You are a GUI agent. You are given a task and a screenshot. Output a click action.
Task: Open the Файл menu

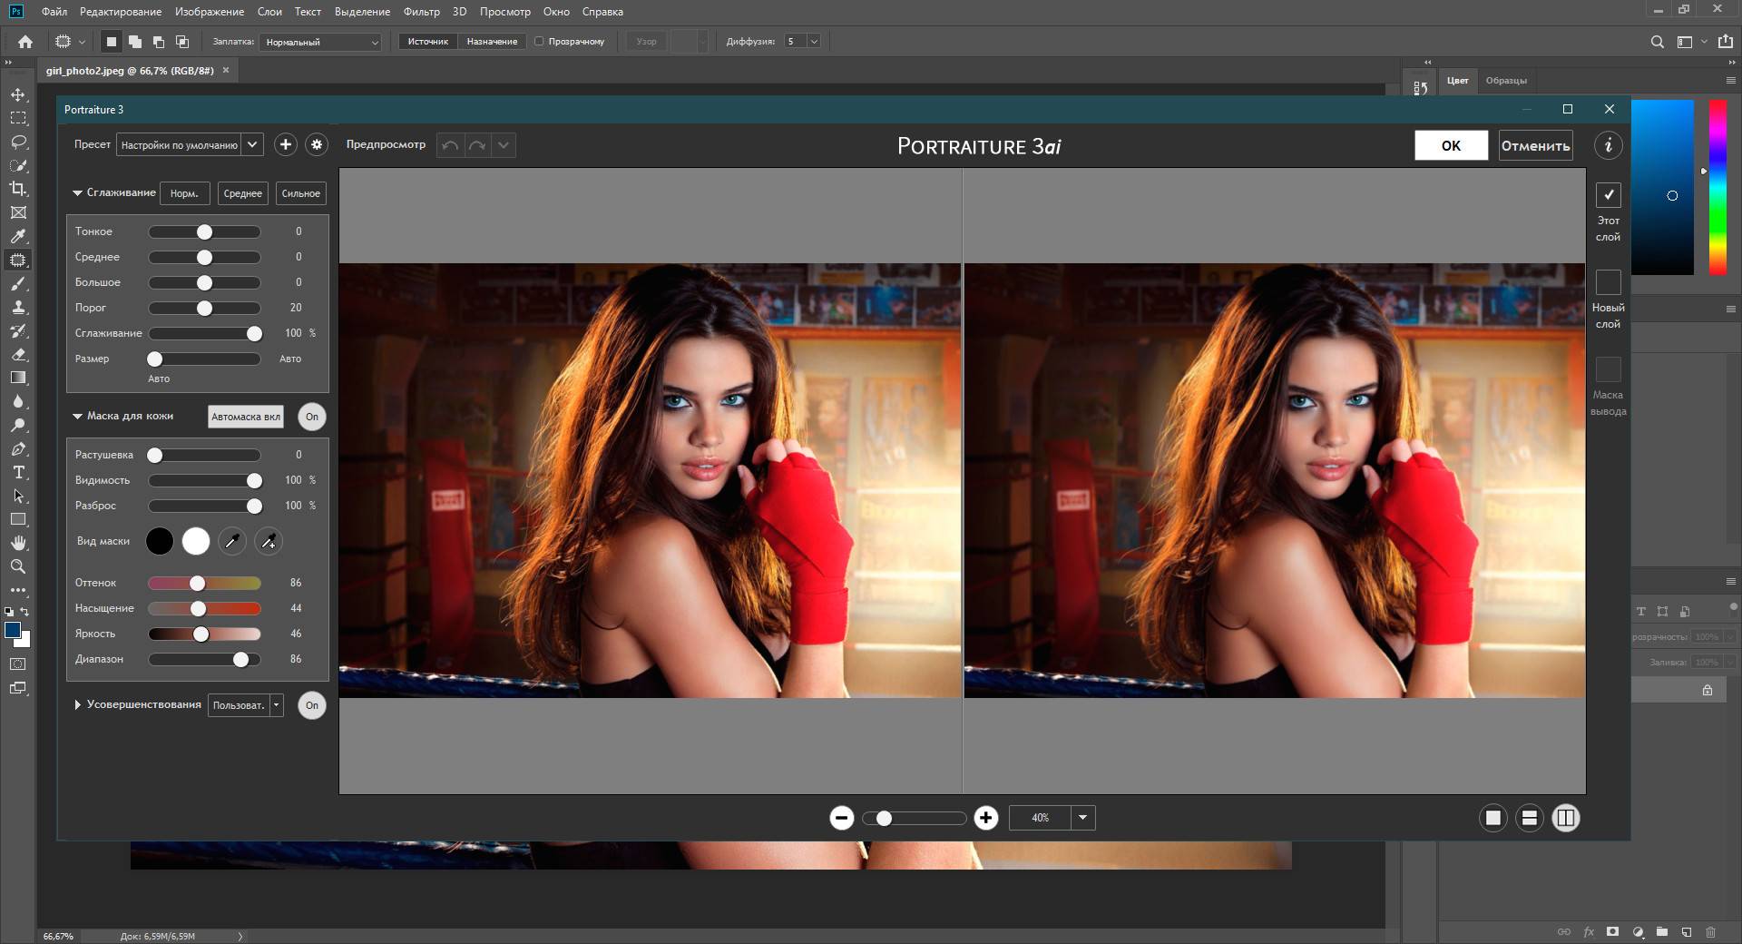click(x=54, y=12)
